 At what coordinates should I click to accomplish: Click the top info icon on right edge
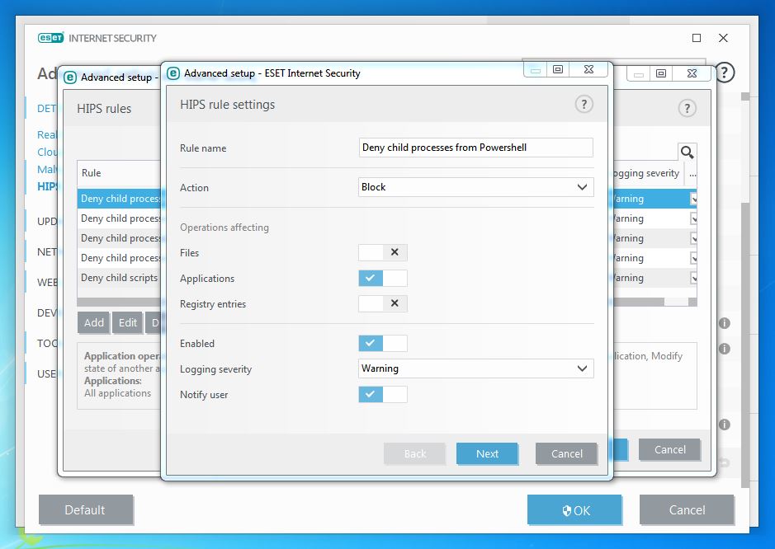tap(724, 323)
